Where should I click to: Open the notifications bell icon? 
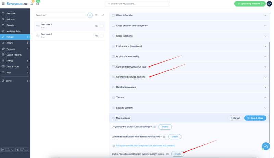32,4
